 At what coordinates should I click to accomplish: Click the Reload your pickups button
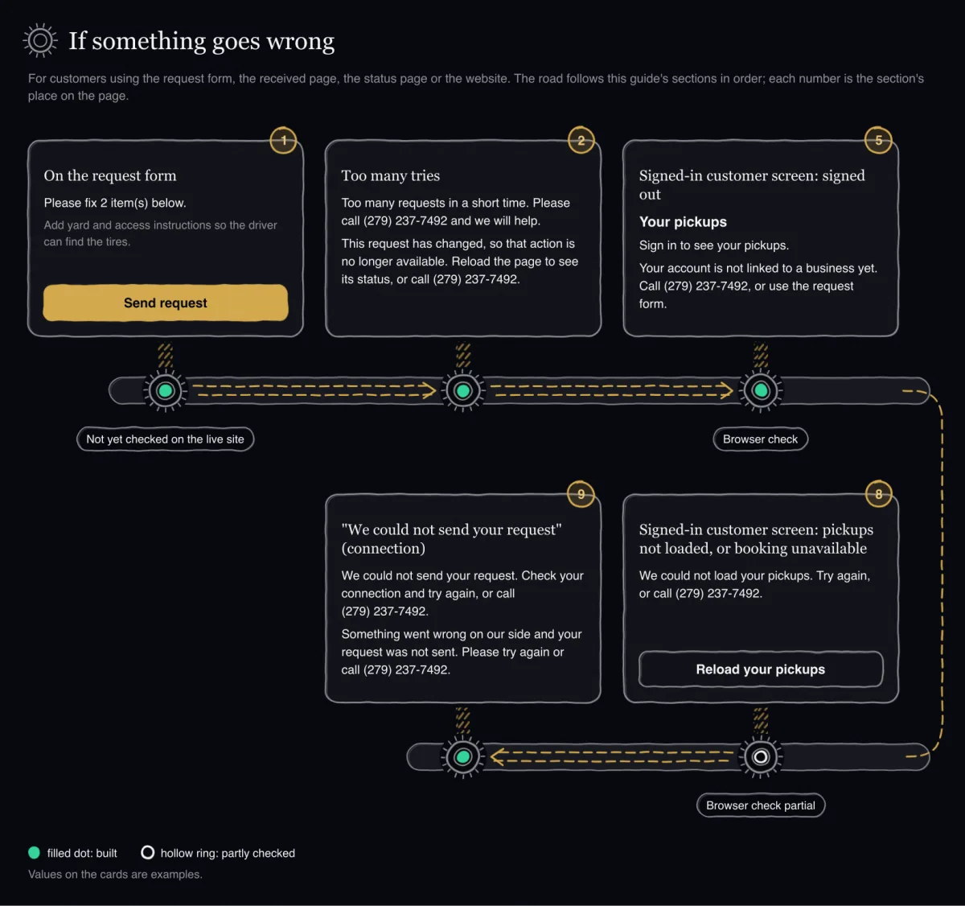(761, 669)
